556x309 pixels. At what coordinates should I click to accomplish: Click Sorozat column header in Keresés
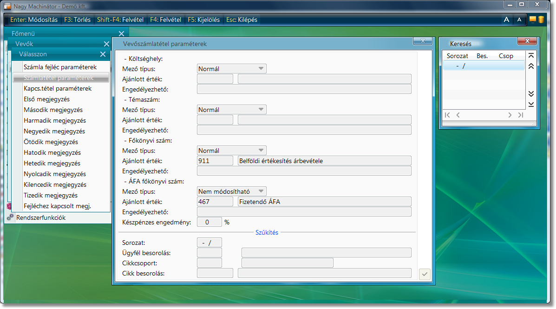(457, 56)
